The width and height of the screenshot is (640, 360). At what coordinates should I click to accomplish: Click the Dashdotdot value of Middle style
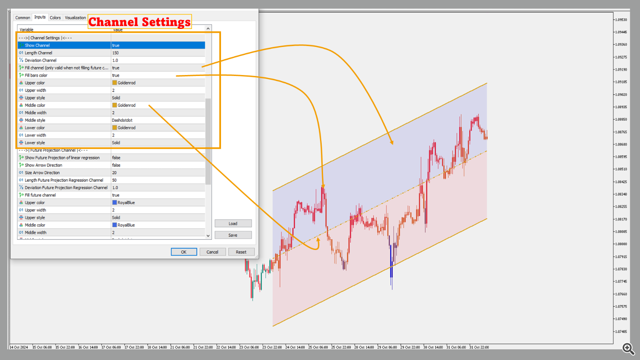click(122, 120)
